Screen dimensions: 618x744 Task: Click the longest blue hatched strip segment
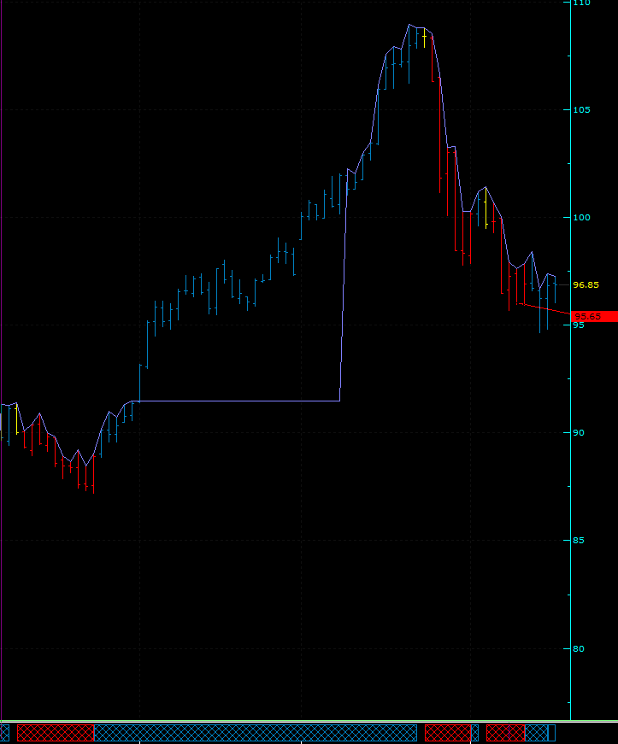point(256,733)
